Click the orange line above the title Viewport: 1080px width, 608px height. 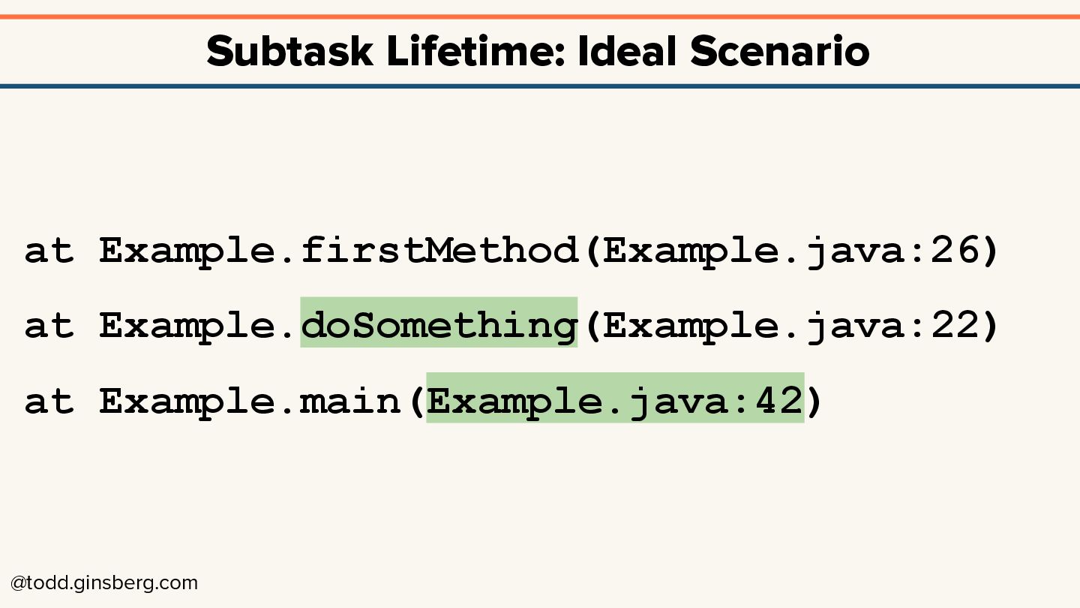coord(540,17)
